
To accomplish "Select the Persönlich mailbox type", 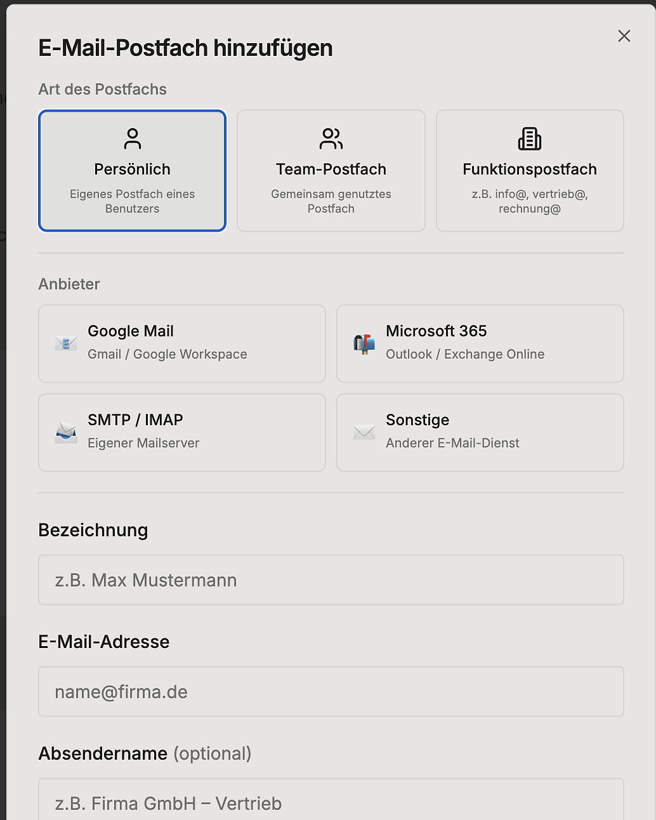I will point(132,170).
